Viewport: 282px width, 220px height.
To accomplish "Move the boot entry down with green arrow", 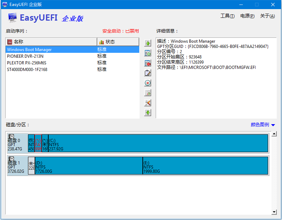I will pos(148,113).
